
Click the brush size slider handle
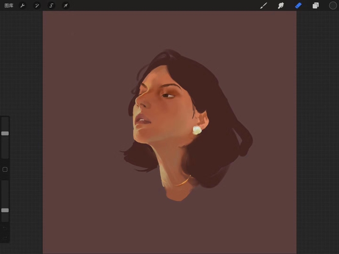tap(5, 133)
